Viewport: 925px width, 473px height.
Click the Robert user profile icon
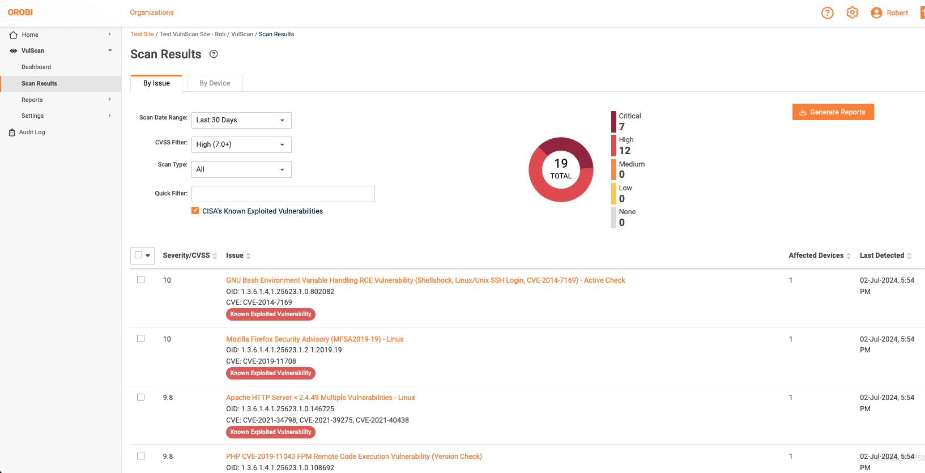[876, 12]
